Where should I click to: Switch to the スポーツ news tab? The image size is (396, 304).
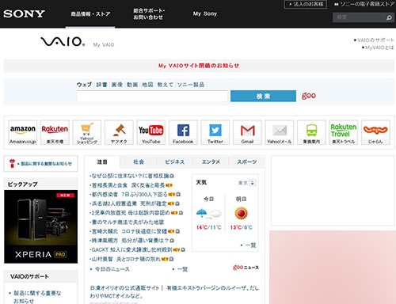click(246, 161)
